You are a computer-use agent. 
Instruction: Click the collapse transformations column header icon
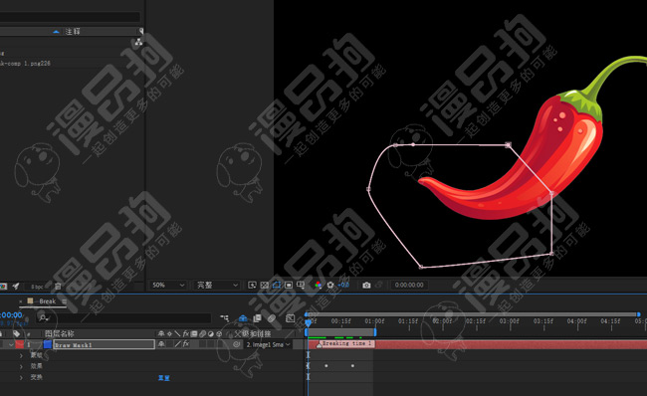(x=169, y=333)
